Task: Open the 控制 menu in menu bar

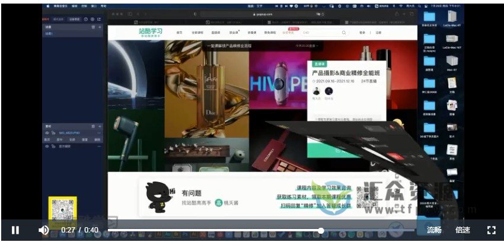Action: click(84, 6)
